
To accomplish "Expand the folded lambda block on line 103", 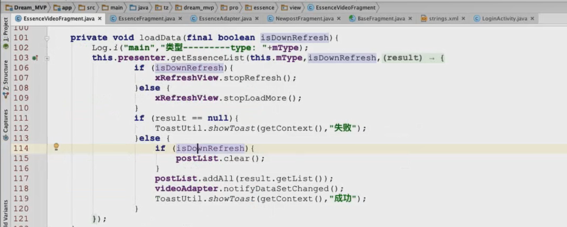I will tap(47, 58).
